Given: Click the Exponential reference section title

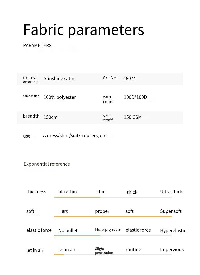Looking at the screenshot, I should tap(47, 164).
